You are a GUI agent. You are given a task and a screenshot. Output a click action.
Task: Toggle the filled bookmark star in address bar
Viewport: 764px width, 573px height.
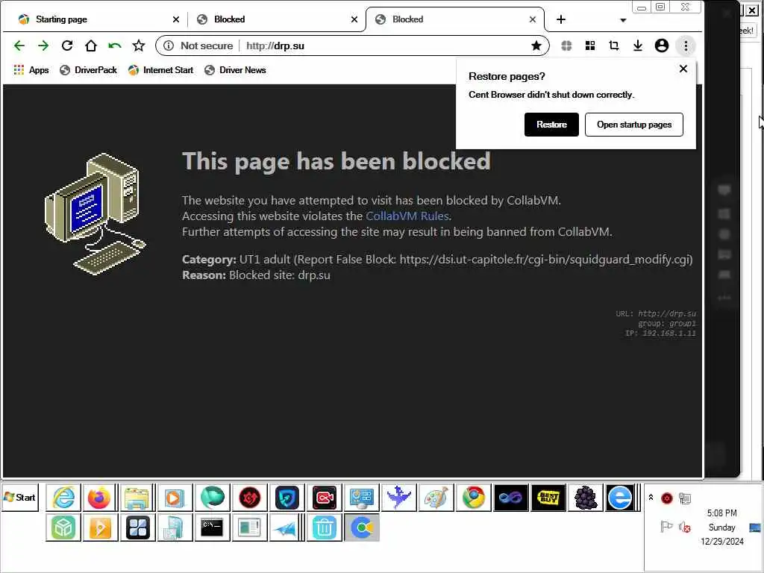click(x=536, y=46)
